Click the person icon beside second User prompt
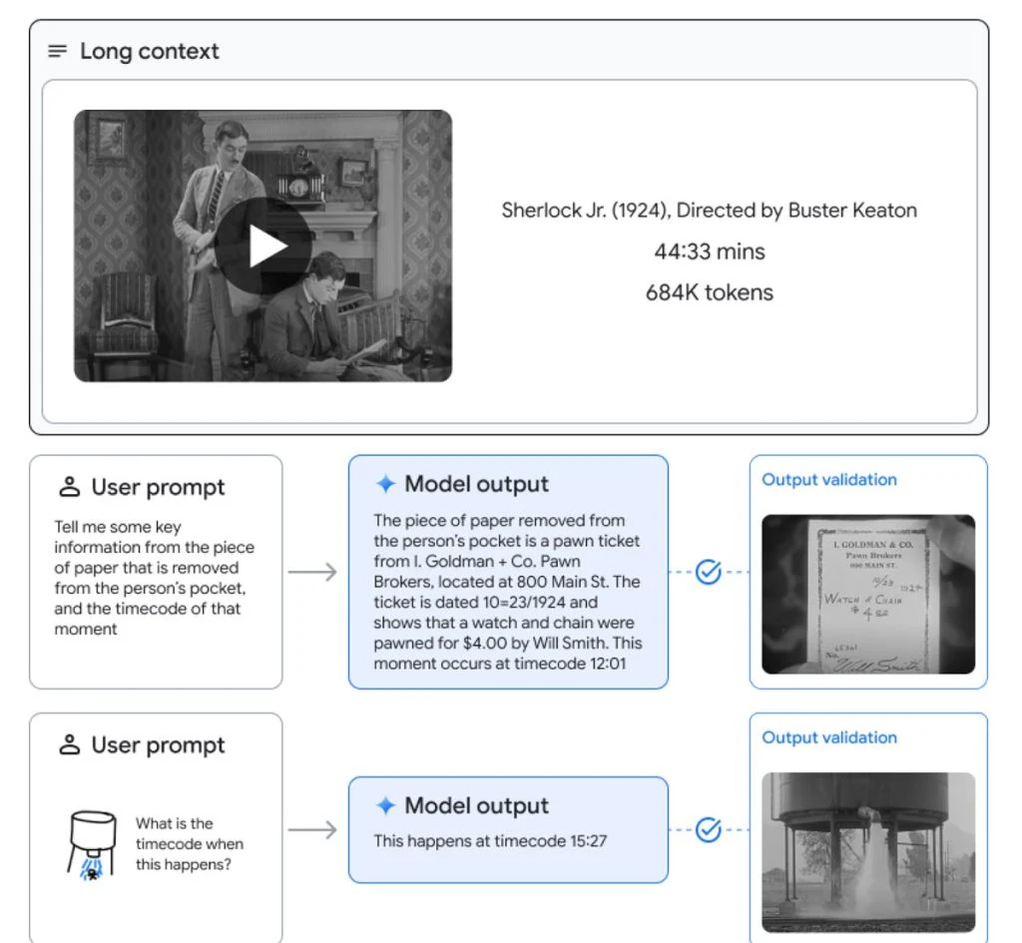This screenshot has height=943, width=1022. (x=69, y=744)
